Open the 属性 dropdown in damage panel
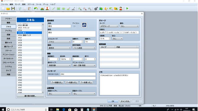 coord(129,26)
